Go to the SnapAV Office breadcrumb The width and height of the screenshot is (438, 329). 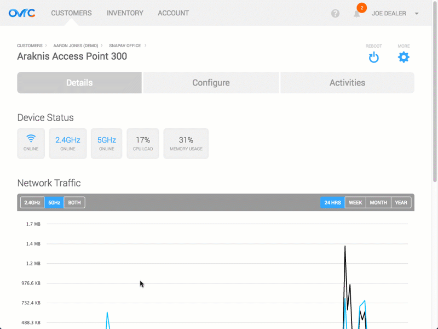click(125, 46)
